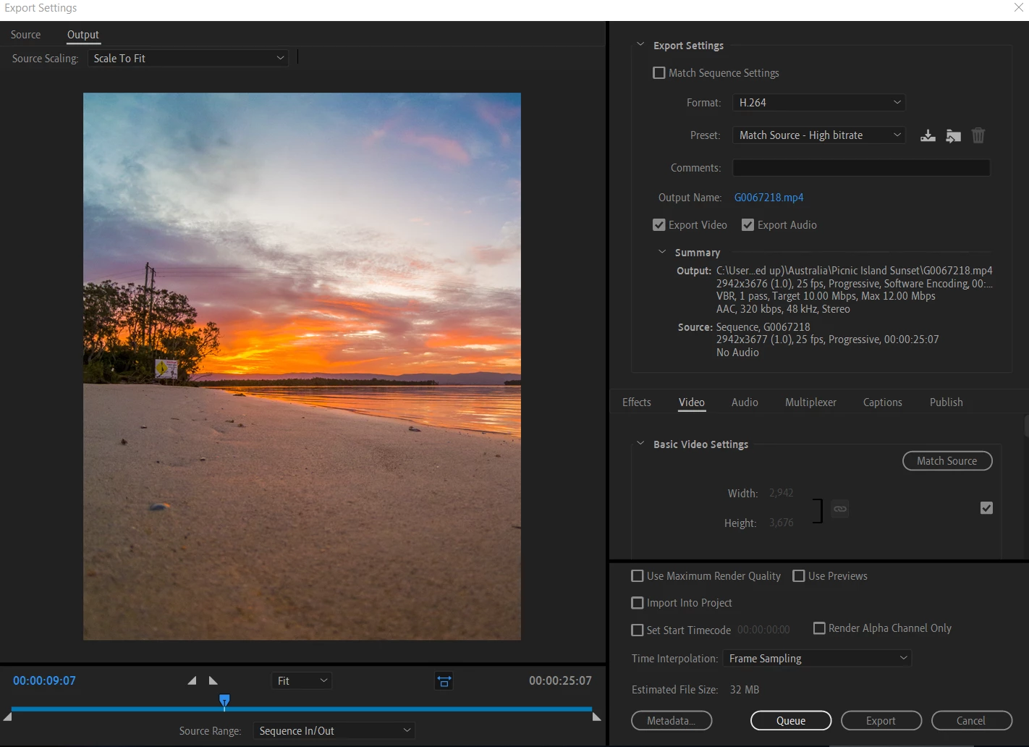Switch to the Audio tab

(x=745, y=402)
